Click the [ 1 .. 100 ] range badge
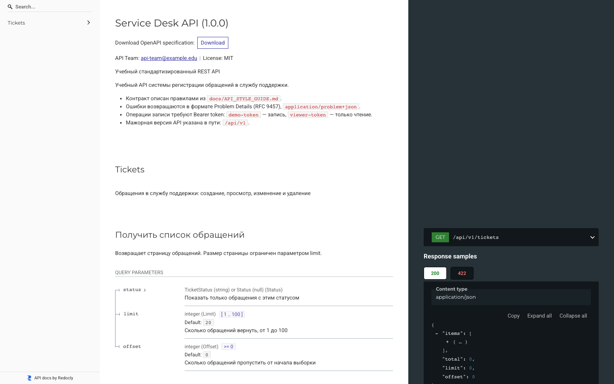 [232, 314]
